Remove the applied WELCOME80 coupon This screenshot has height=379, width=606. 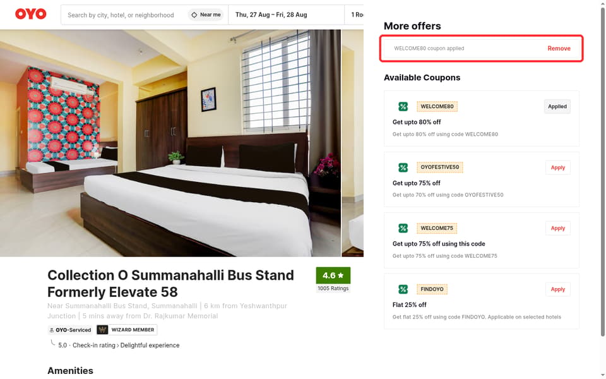pyautogui.click(x=559, y=49)
